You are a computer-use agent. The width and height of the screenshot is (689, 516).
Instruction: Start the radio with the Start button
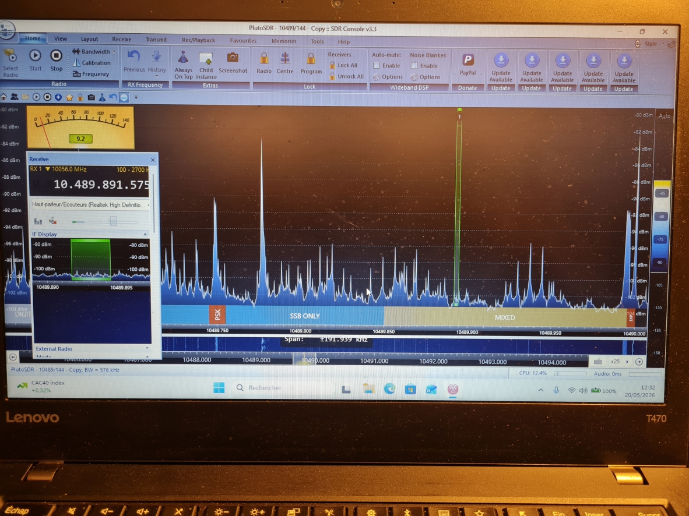35,60
